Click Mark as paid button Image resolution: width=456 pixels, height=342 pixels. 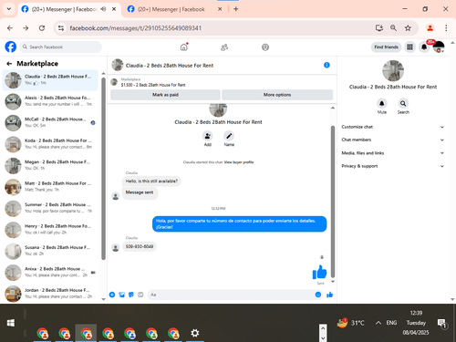point(165,95)
